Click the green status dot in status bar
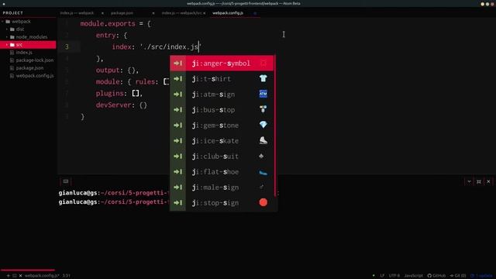 point(374,276)
